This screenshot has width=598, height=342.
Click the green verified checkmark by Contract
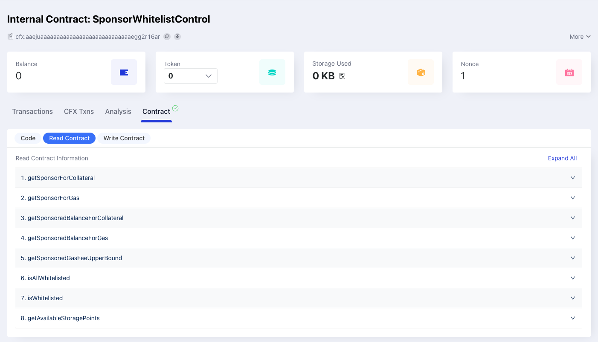[x=175, y=109]
